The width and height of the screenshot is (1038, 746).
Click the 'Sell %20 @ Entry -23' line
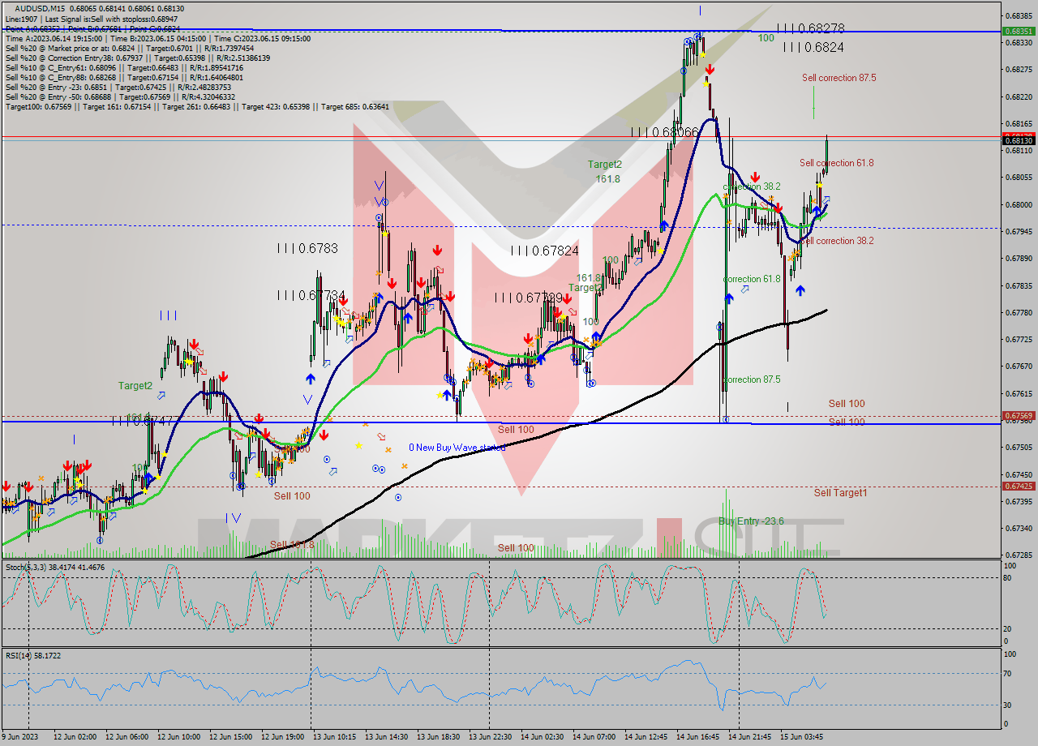click(120, 87)
